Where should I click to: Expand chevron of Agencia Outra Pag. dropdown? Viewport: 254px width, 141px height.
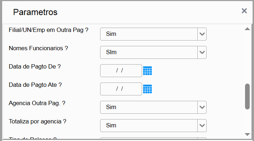coord(202,107)
